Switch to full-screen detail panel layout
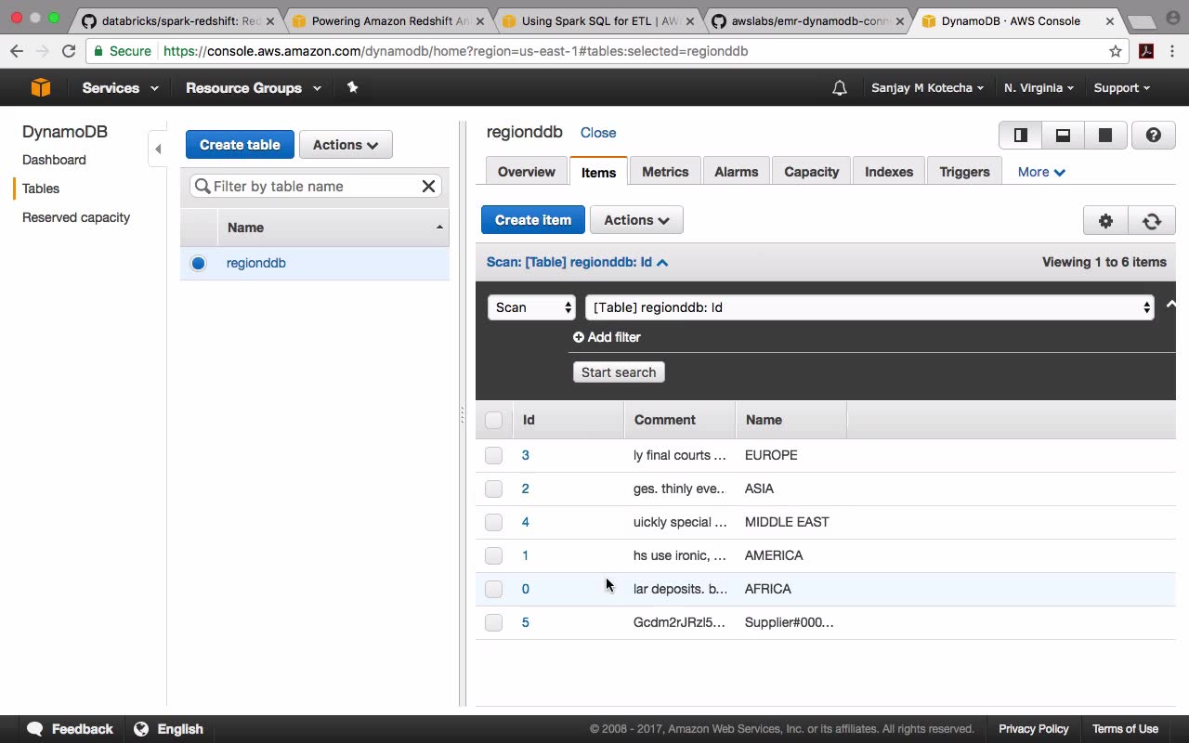Screen dimensions: 1189x743 [1105, 135]
